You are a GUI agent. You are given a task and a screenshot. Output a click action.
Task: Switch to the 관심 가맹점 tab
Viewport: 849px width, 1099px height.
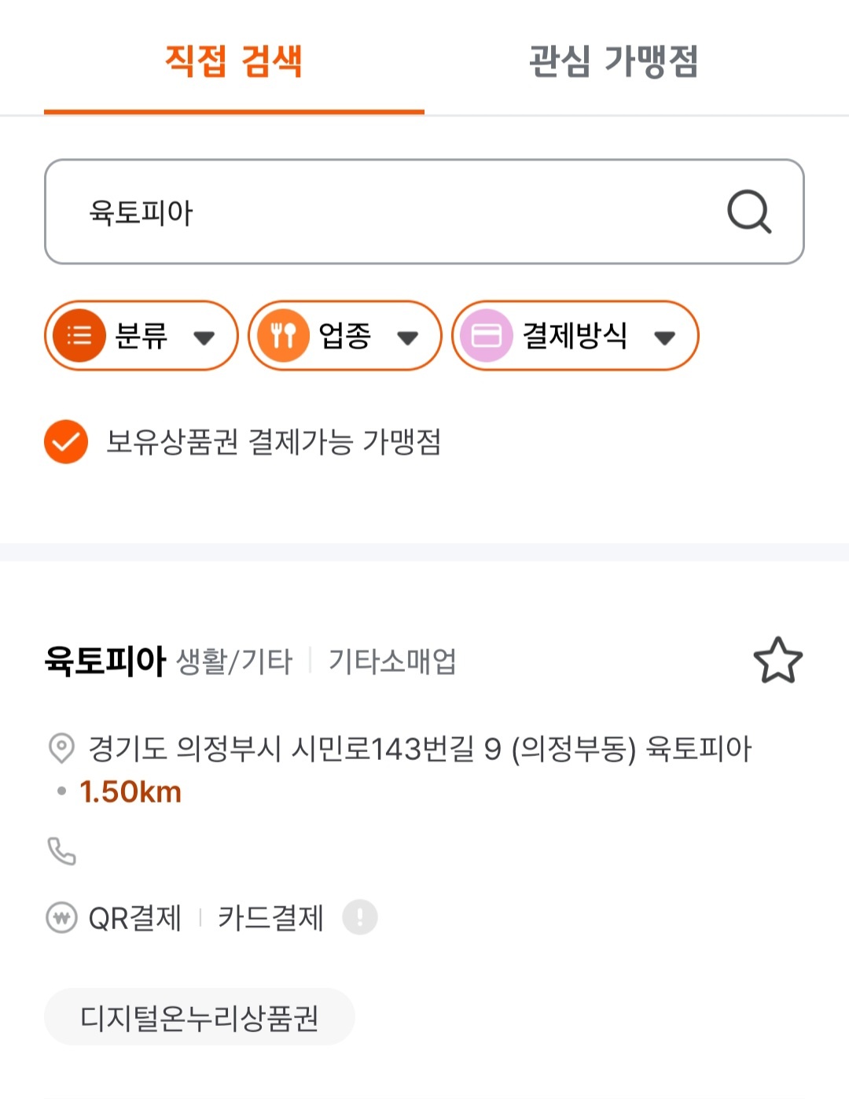click(614, 61)
